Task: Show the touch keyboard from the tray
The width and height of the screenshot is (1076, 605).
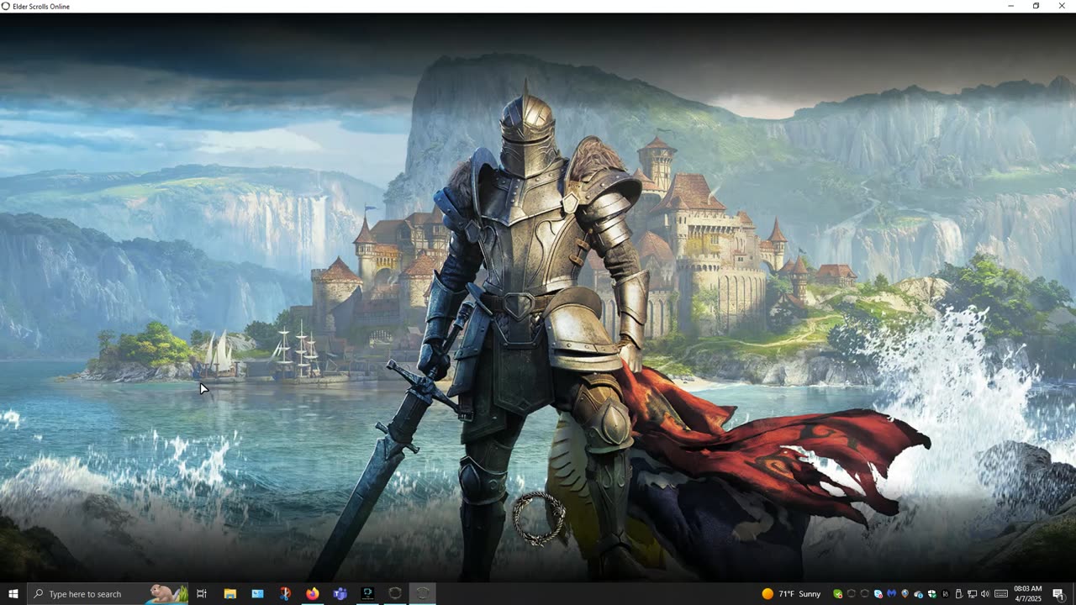Action: point(1001,594)
